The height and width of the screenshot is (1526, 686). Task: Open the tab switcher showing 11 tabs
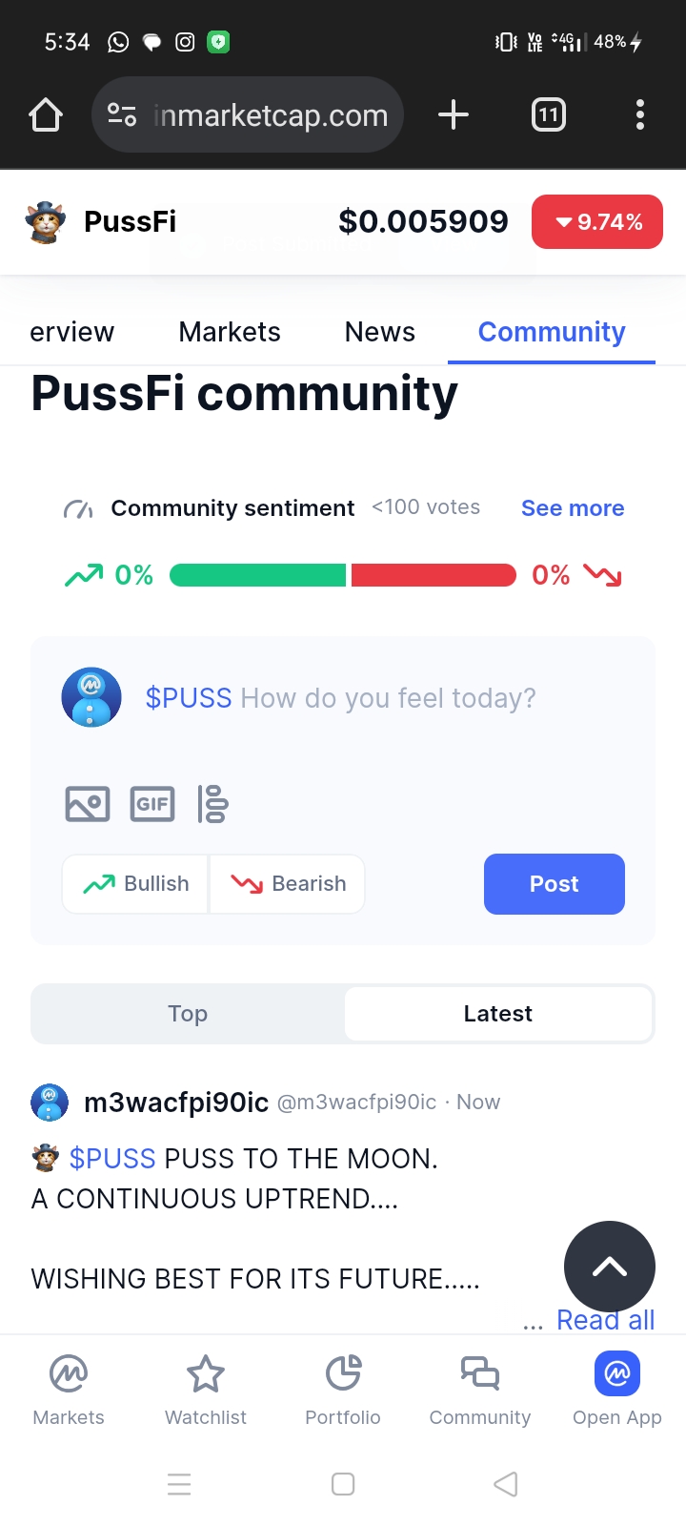coord(548,115)
